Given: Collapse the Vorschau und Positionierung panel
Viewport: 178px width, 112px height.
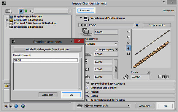Looking at the screenshot, I should (81, 18).
